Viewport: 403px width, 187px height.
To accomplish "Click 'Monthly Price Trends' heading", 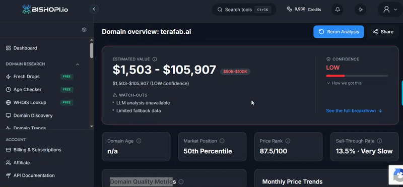I will pyautogui.click(x=292, y=182).
